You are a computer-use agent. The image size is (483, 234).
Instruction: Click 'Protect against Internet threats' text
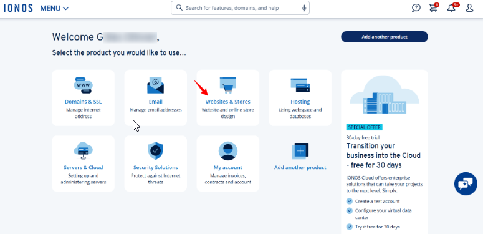[x=156, y=179]
